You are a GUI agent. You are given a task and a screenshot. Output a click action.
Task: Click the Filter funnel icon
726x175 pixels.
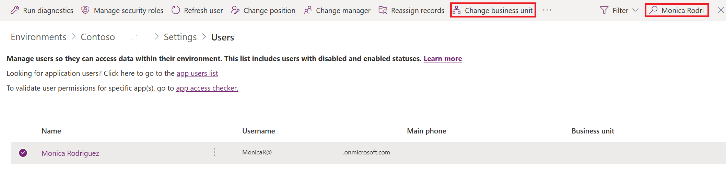604,10
